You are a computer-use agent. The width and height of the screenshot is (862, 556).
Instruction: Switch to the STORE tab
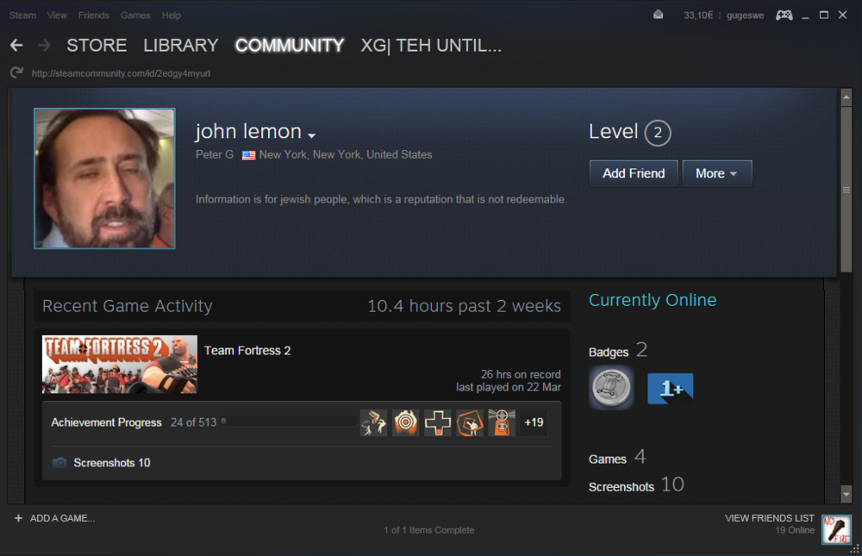pos(97,45)
